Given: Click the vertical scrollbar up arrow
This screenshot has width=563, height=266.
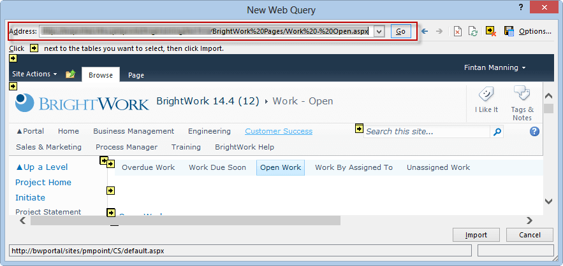Looking at the screenshot, I should pyautogui.click(x=548, y=95).
